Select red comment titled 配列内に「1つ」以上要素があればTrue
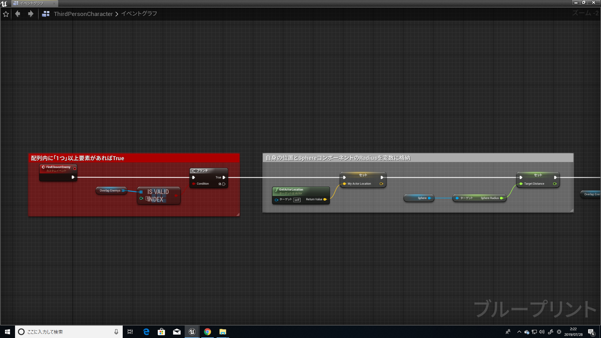This screenshot has height=338, width=601. (x=134, y=158)
